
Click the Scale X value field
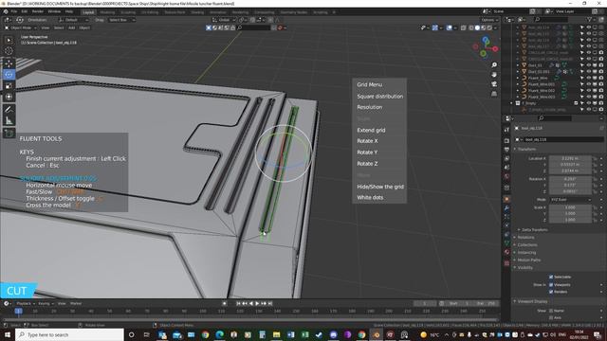(x=570, y=207)
